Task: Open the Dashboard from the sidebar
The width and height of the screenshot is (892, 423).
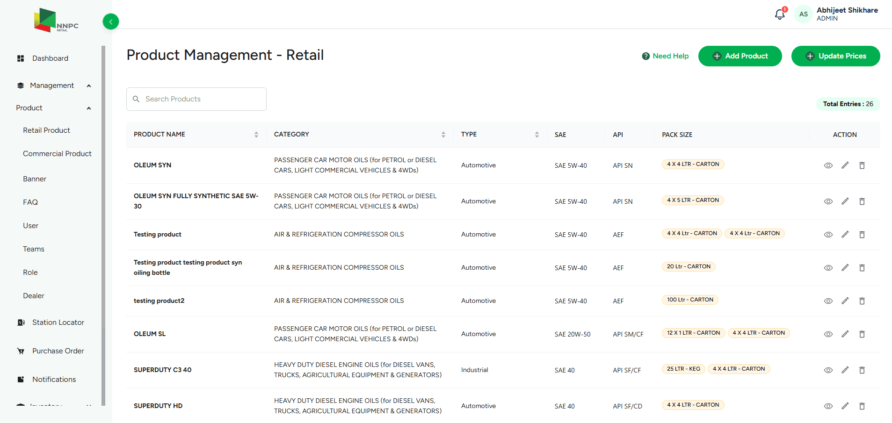Action: tap(50, 58)
